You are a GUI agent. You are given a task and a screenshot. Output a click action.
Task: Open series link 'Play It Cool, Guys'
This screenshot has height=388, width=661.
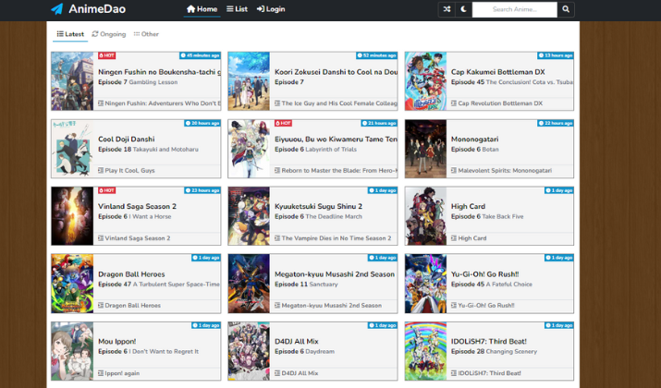click(x=129, y=171)
